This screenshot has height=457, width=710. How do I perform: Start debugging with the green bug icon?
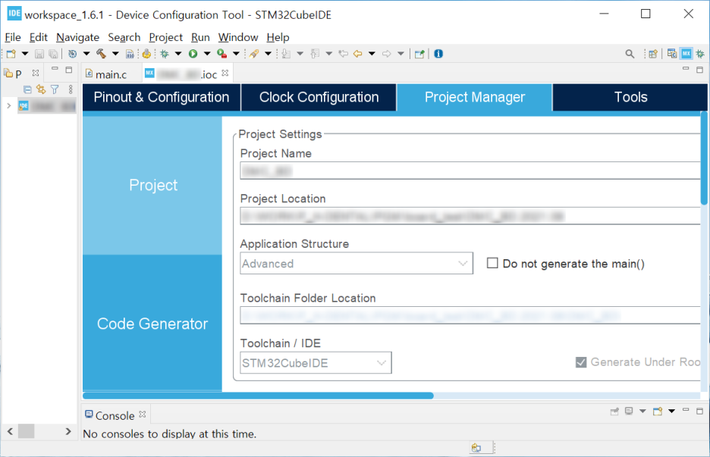(165, 54)
